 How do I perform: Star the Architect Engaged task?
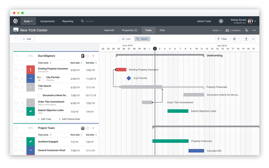point(22,141)
